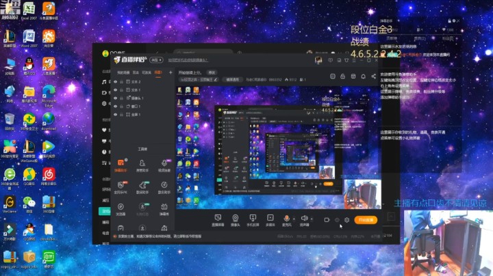Click the user avatar in the 直播伴侣 title bar
This screenshot has width=493, height=276.
click(318, 60)
